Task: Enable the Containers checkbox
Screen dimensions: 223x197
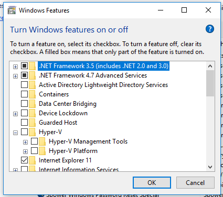Action: click(24, 94)
